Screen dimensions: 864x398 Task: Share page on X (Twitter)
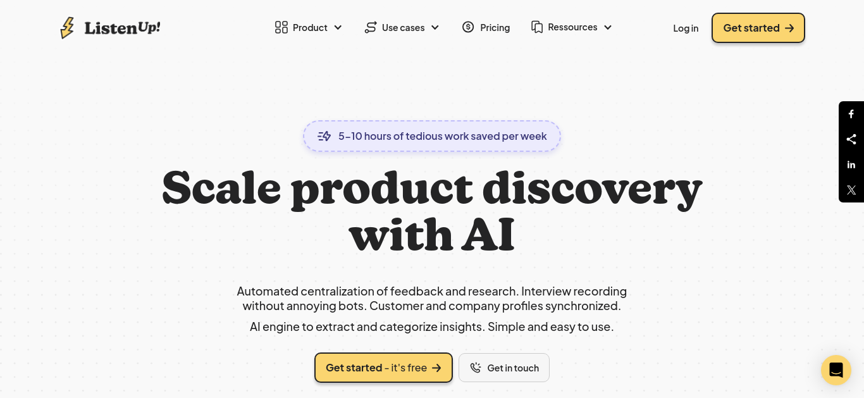(851, 190)
